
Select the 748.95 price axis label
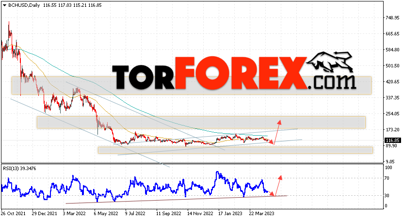(x=392, y=18)
